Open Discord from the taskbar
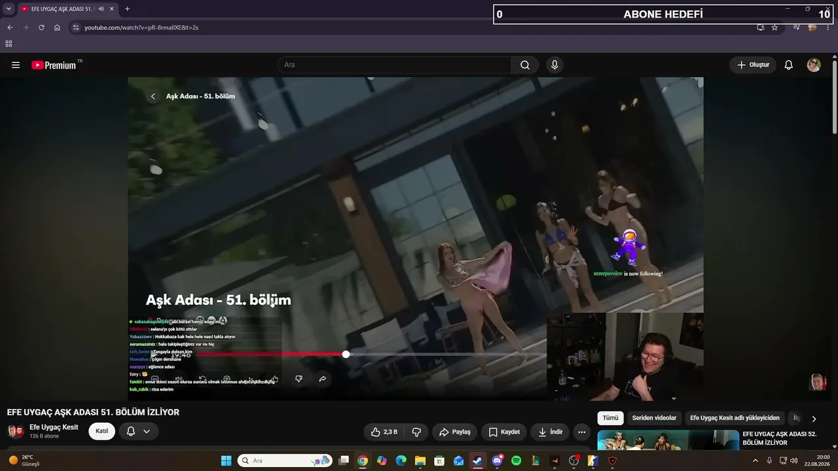838x471 pixels. pyautogui.click(x=497, y=461)
